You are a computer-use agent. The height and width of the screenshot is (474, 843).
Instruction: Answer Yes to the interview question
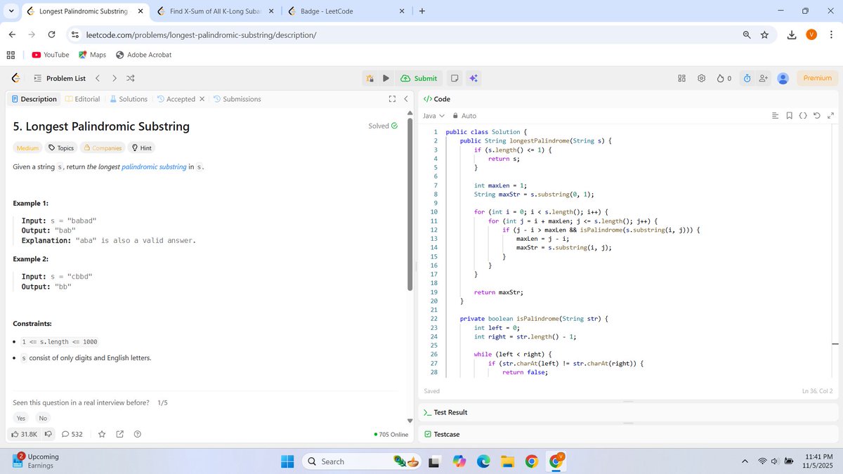click(x=20, y=419)
